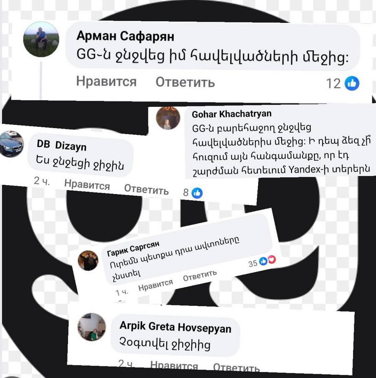The height and width of the screenshot is (378, 376).
Task: Open DB Dizayn's car avatar
Action: click(11, 144)
